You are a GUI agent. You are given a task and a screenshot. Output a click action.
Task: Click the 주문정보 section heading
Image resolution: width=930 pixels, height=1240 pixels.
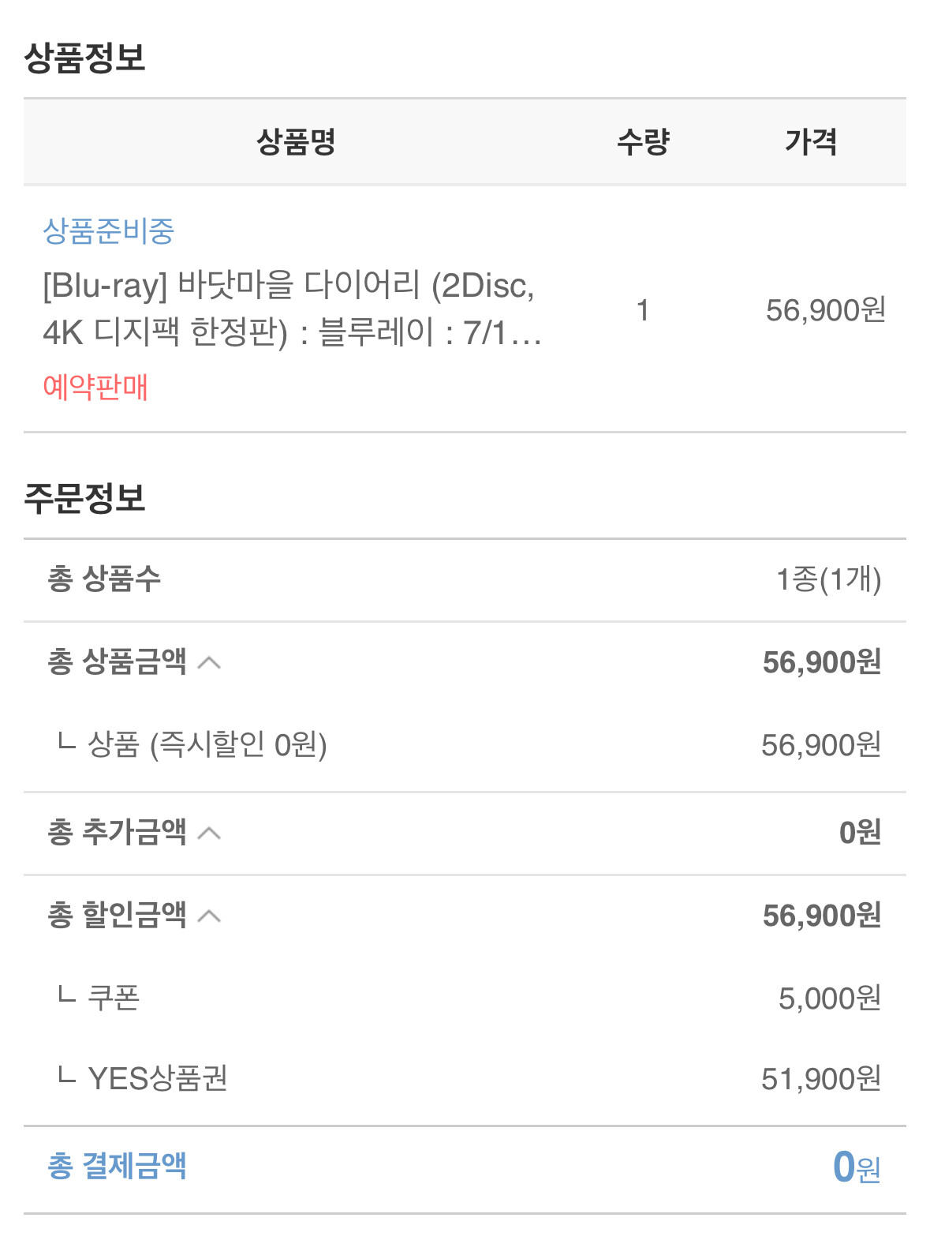click(84, 498)
